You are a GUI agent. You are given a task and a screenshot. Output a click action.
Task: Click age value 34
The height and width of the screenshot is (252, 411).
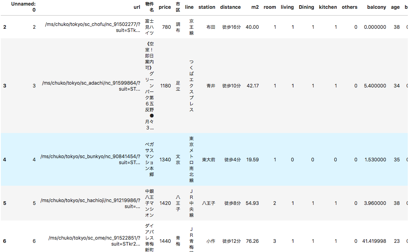tap(397, 85)
